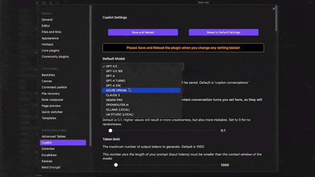315x177 pixels.
Task: Click the collapse all icon in top bar
Action: [x=58, y=3]
